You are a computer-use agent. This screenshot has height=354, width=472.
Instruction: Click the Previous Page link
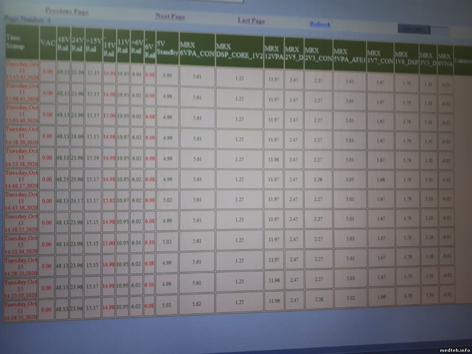67,11
